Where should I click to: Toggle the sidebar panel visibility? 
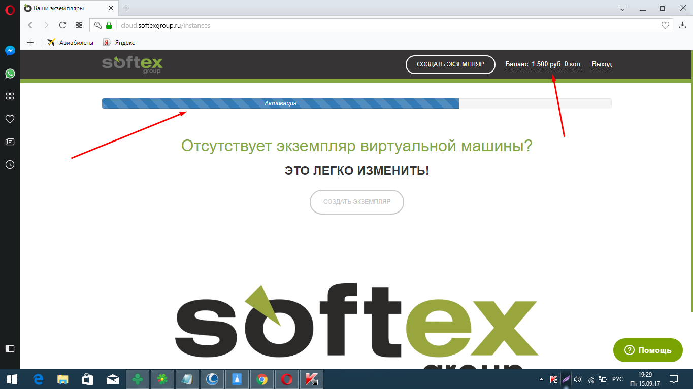10,348
